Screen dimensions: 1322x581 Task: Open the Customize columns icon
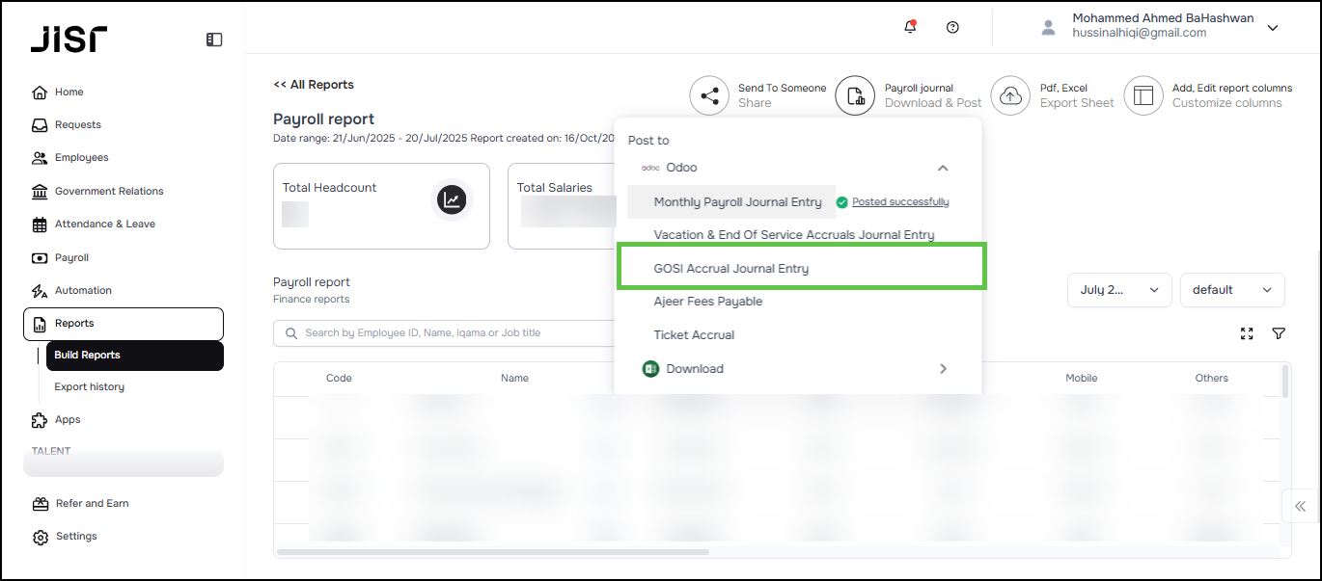[1143, 95]
